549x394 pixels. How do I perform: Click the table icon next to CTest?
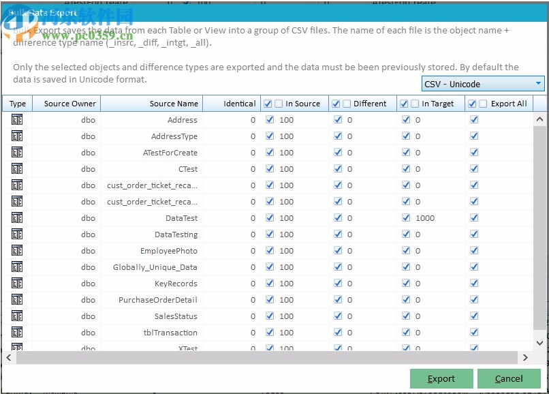17,168
